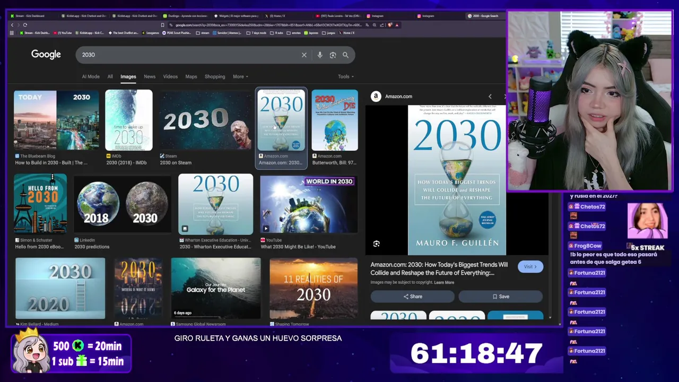Image resolution: width=679 pixels, height=382 pixels.
Task: Submit search with the magnifier icon
Action: [345, 55]
